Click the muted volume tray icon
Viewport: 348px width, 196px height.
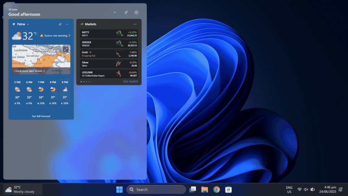click(306, 190)
